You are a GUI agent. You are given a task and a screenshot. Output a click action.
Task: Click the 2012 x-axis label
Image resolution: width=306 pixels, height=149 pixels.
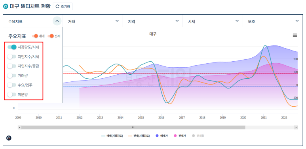pos(80,118)
